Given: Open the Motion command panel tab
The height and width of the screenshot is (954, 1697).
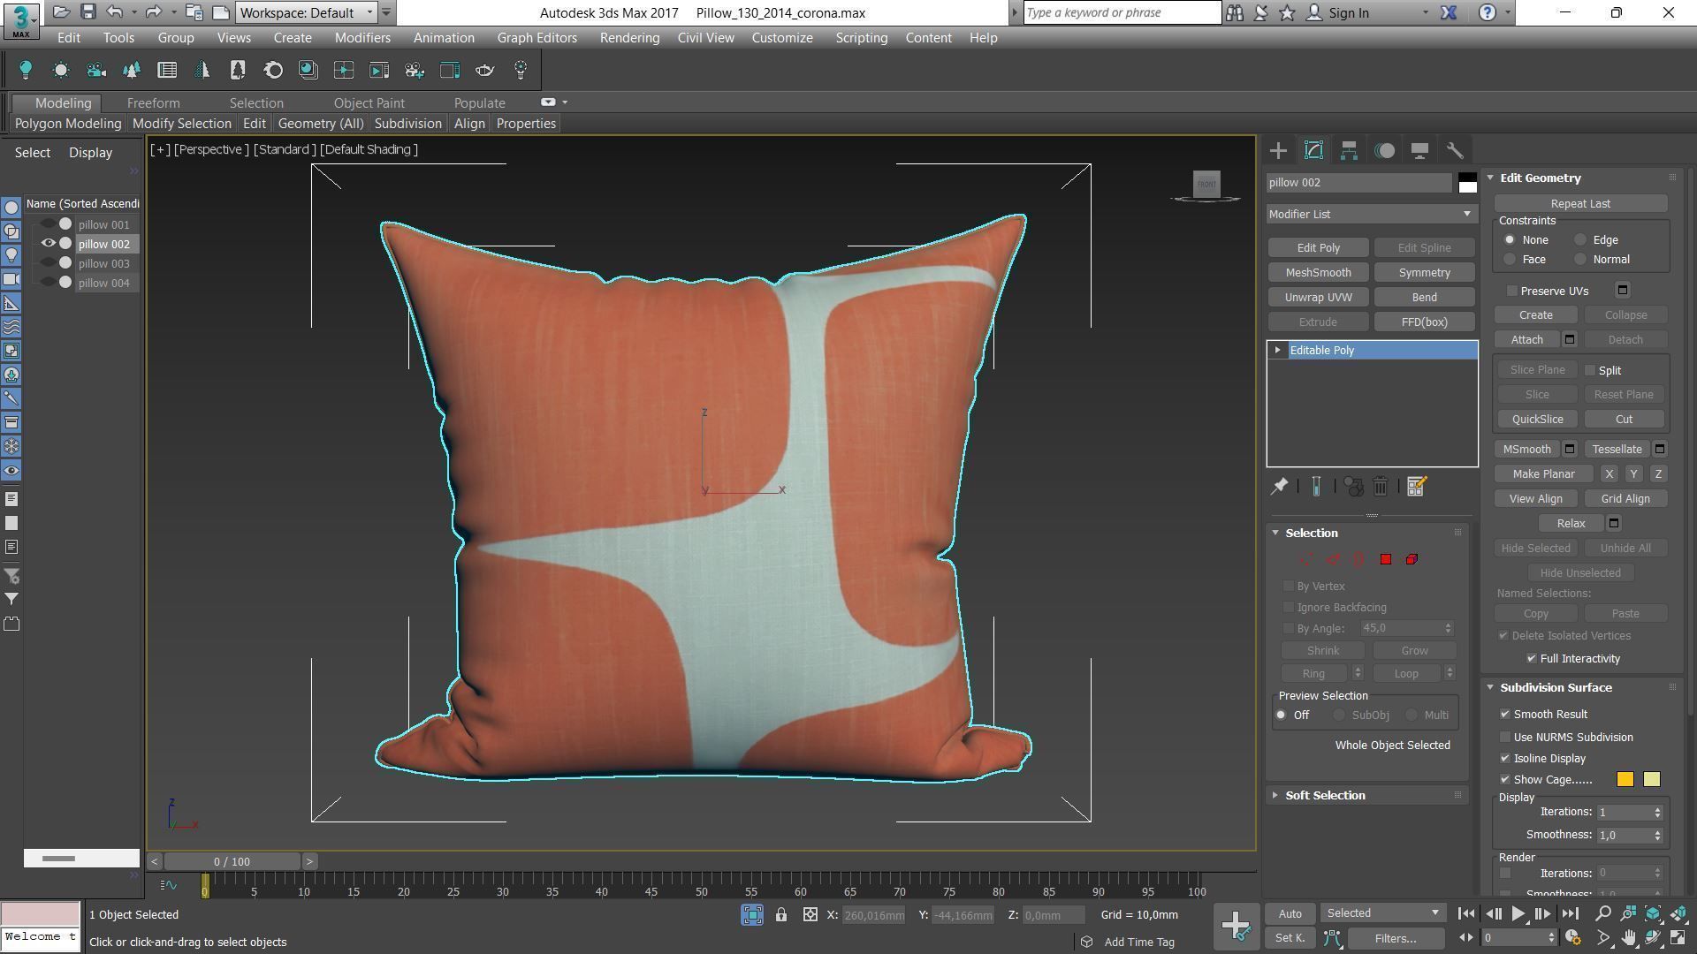Looking at the screenshot, I should [x=1384, y=150].
